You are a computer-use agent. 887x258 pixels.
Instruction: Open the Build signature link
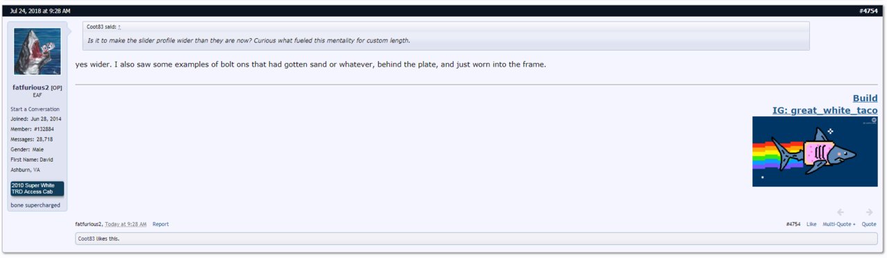click(865, 98)
